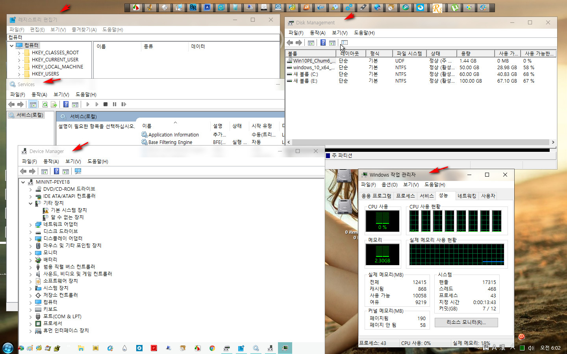Click the Forward arrow in Disk Management toolbar
Screen dimensions: 567x354
[299, 42]
